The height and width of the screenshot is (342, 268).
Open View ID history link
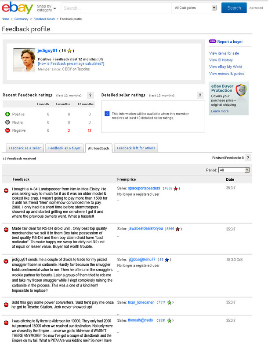(221, 60)
